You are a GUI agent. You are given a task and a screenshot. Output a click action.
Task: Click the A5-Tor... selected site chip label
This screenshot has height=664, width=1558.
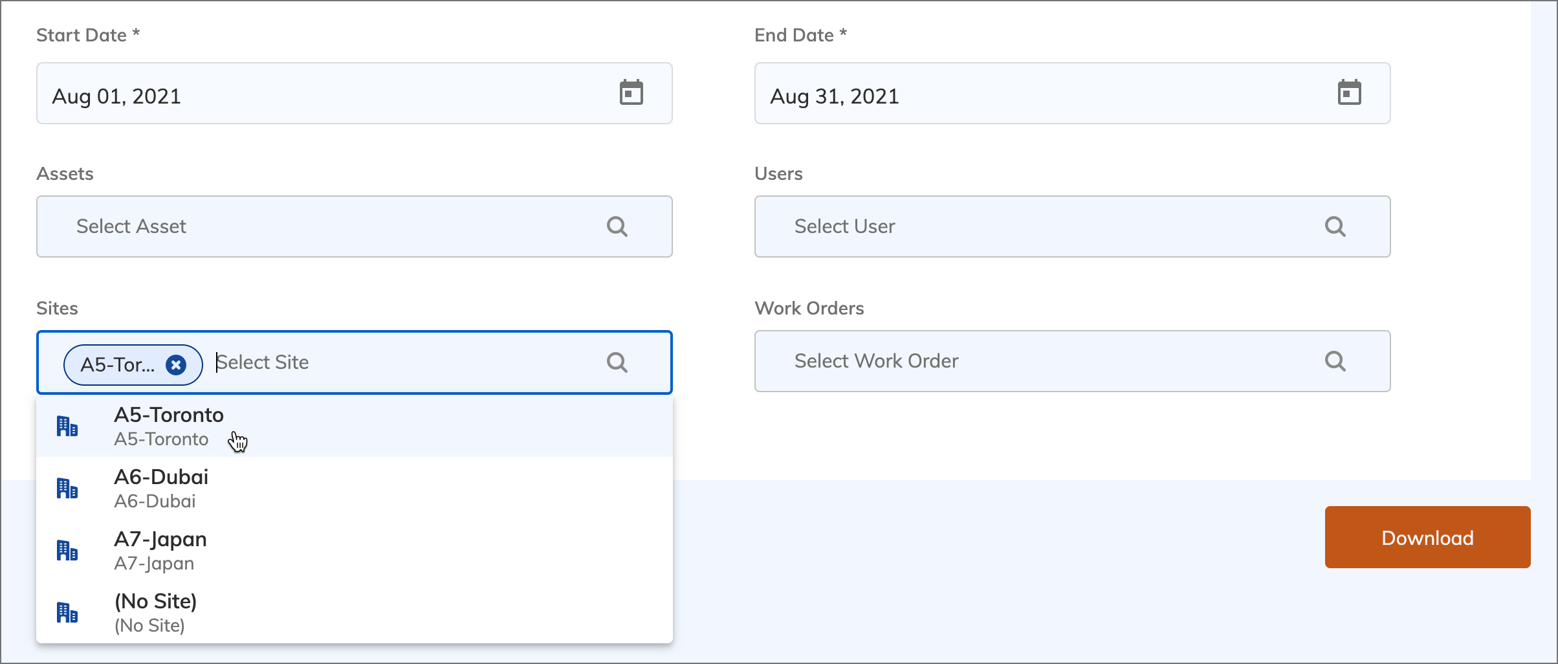pyautogui.click(x=118, y=365)
